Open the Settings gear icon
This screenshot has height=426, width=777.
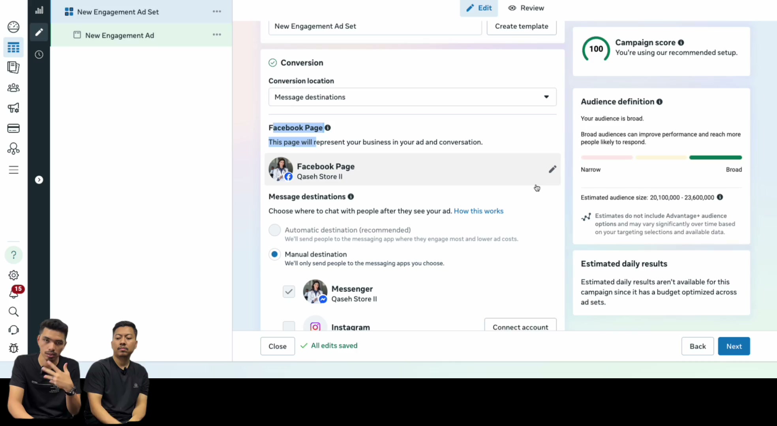pyautogui.click(x=13, y=275)
